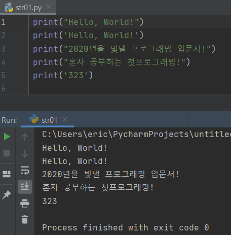Click line number 3 in gutter
231x235 pixels.
click(x=3, y=49)
